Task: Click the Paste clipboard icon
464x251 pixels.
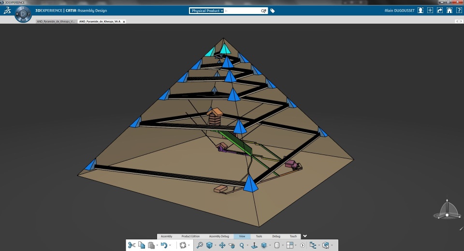Action: tap(151, 245)
